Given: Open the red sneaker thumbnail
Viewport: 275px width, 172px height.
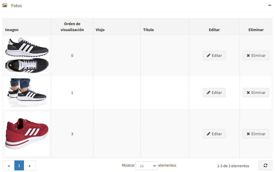Looking at the screenshot, I should coord(27,134).
